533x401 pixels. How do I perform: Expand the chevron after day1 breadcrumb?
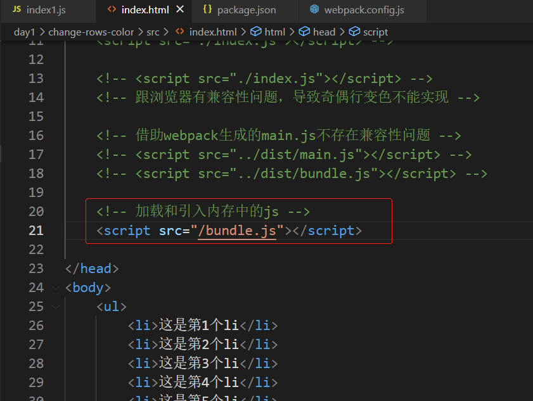pos(42,32)
